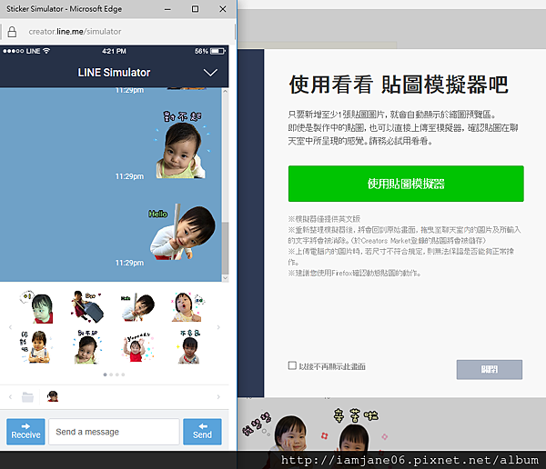Select the third sticker page dot

coord(117,374)
